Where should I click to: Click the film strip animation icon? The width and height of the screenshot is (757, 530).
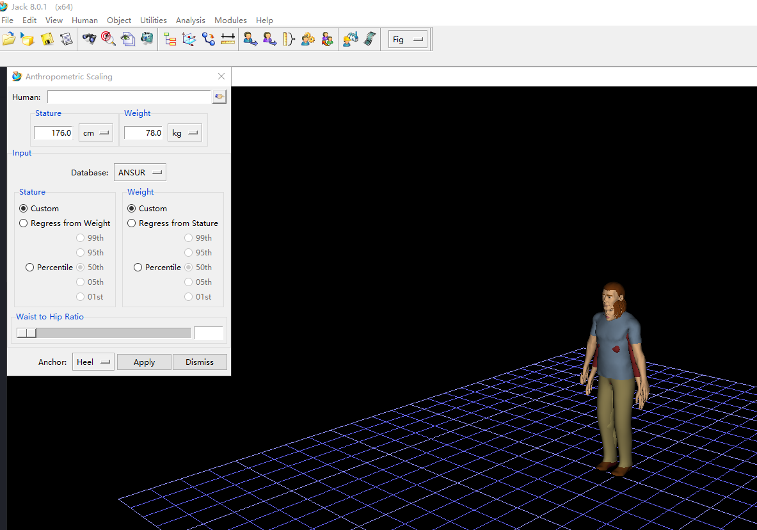tap(369, 39)
